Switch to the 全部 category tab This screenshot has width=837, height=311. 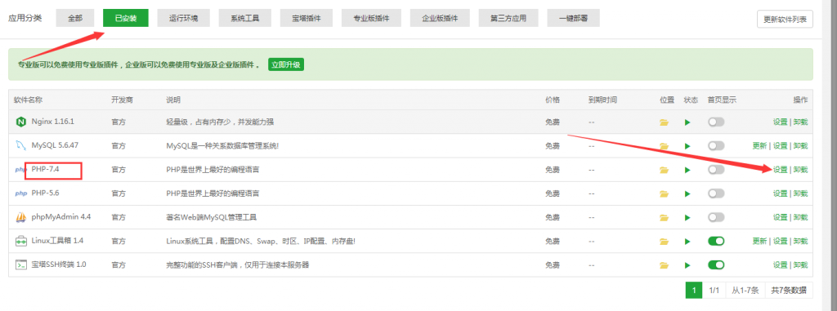[75, 18]
